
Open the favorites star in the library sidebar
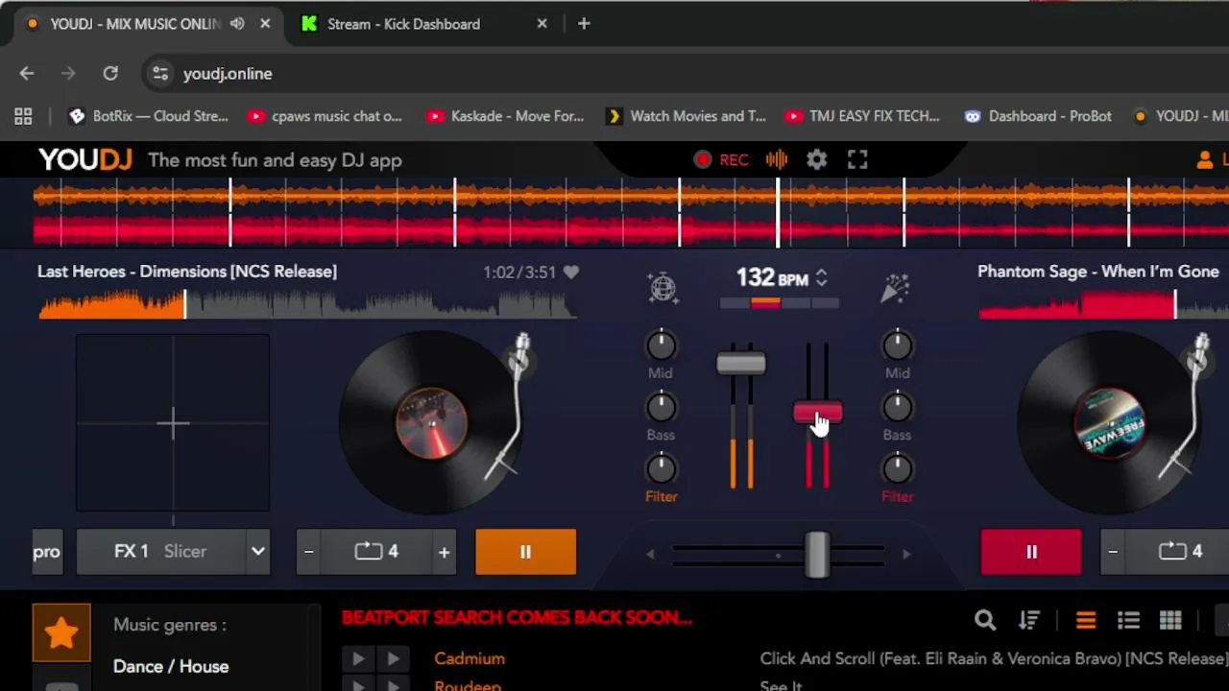click(61, 632)
